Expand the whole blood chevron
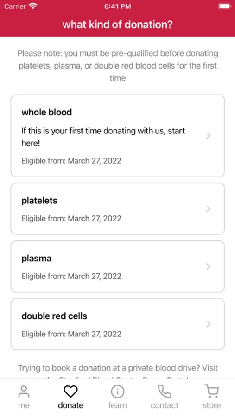Viewport: 235px width, 417px height. tap(208, 136)
